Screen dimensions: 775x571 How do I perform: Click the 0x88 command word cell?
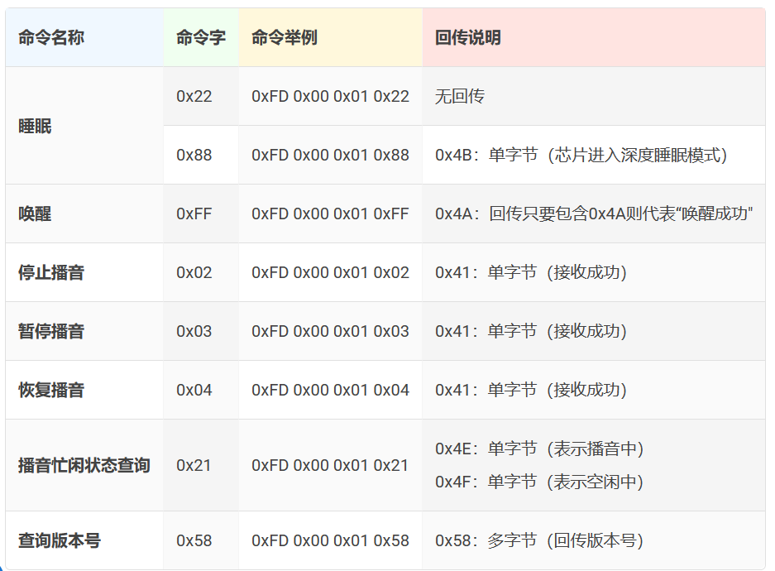(x=194, y=156)
